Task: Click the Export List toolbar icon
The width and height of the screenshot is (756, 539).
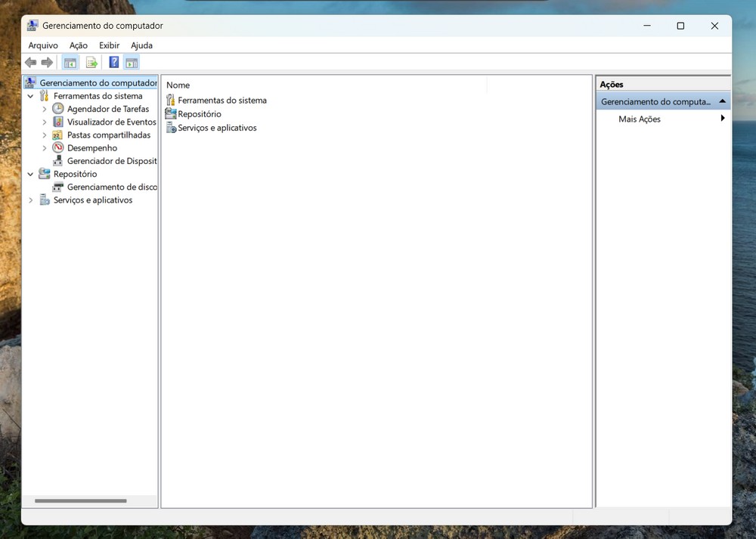Action: tap(91, 63)
